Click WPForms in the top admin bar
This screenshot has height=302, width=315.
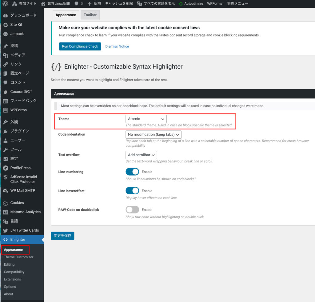point(215,4)
